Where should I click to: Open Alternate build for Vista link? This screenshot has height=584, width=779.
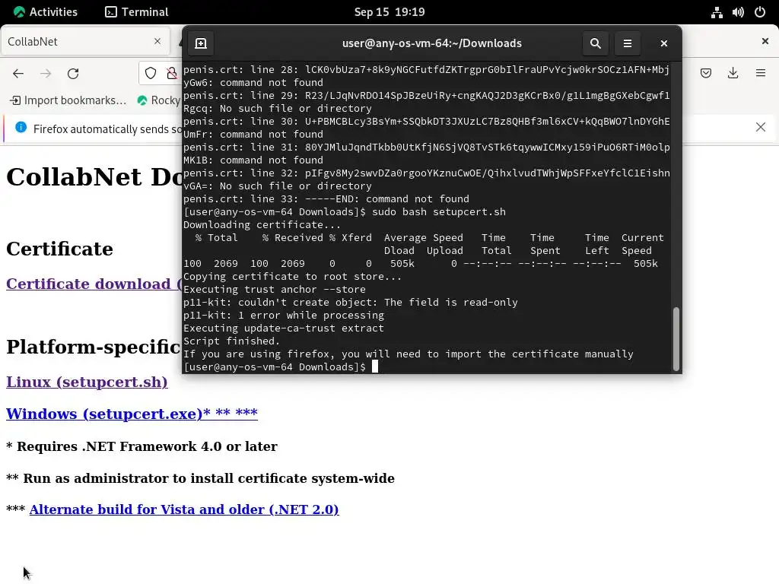pos(184,509)
